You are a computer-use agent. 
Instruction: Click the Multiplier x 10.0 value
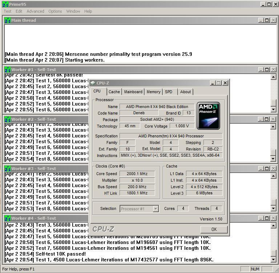tap(137, 180)
